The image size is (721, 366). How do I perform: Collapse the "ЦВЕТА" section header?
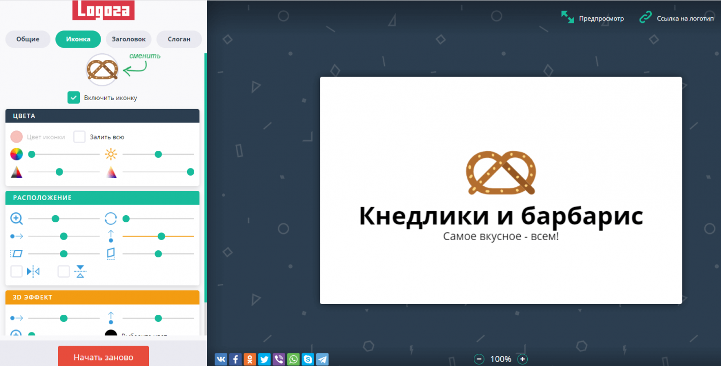(102, 116)
